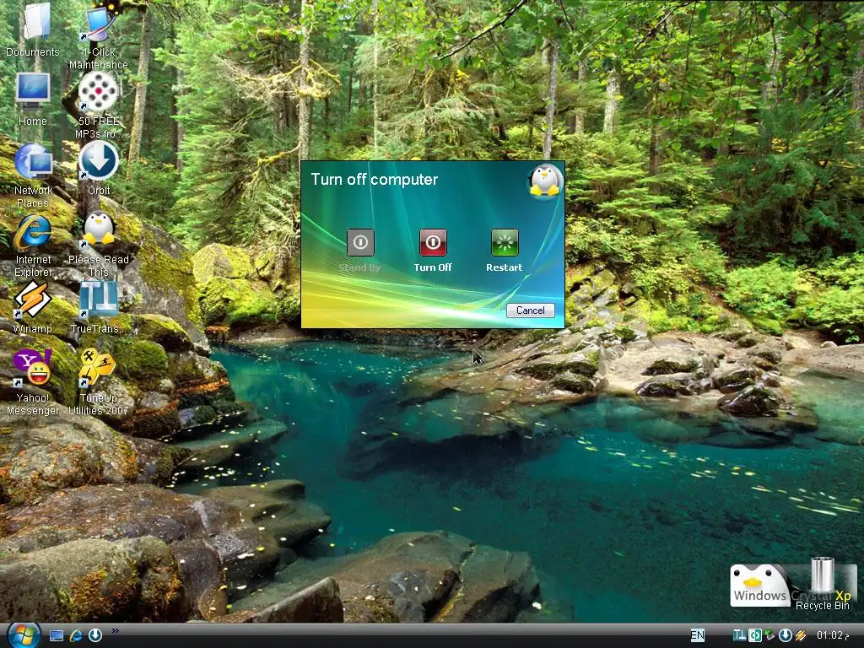Select the Network Places desktop icon
Viewport: 864px width, 648px height.
tap(33, 175)
